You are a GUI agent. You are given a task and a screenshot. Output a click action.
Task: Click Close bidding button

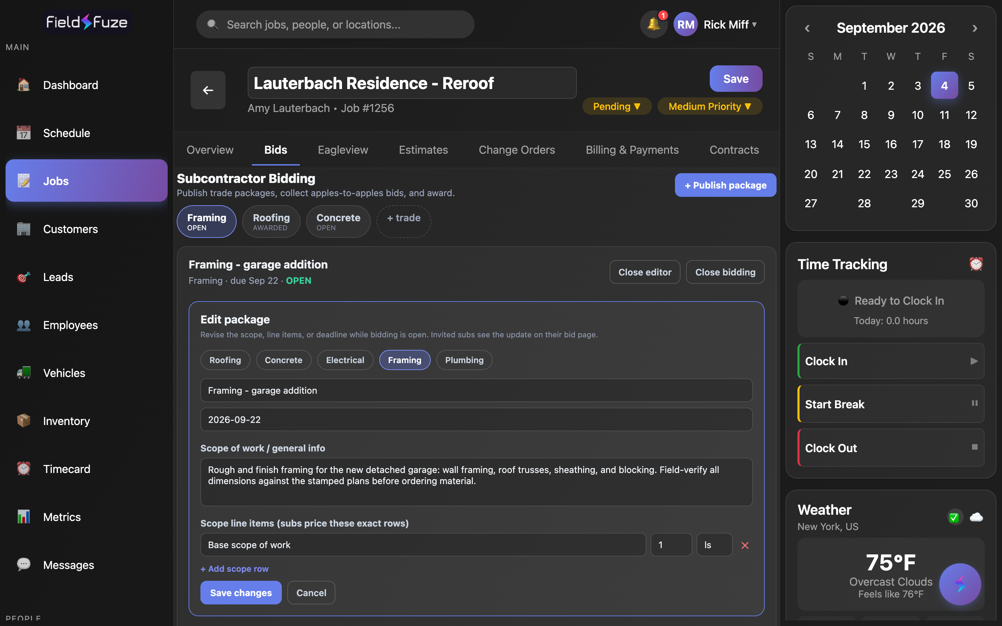pyautogui.click(x=725, y=272)
